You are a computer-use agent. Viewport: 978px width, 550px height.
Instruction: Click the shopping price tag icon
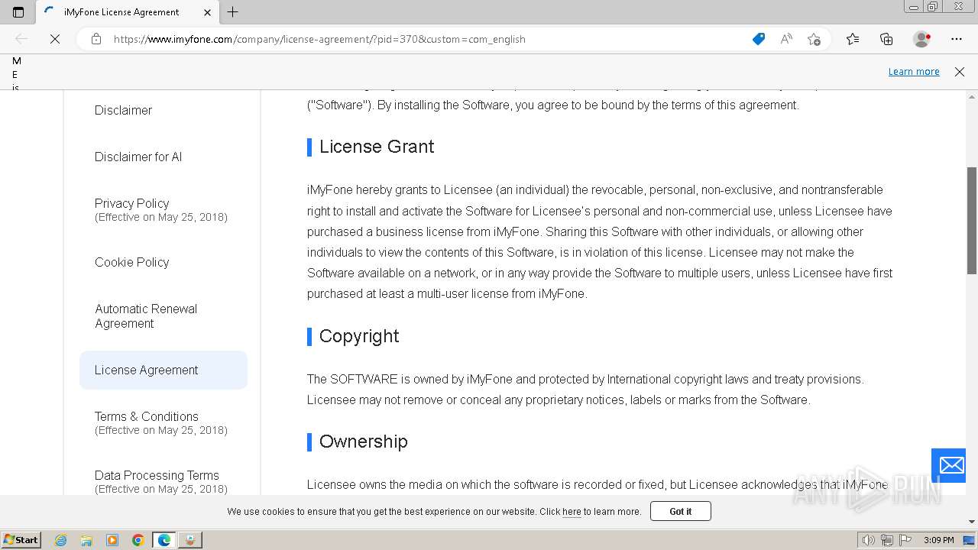[x=759, y=39]
